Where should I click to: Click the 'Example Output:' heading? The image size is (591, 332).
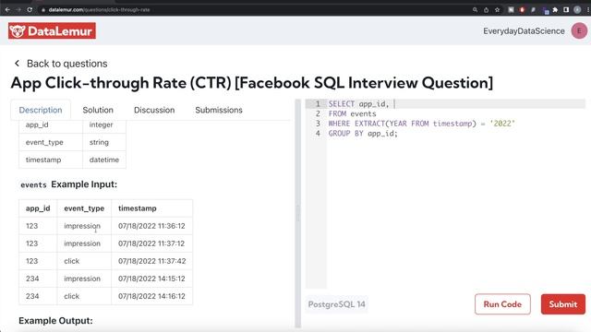[x=55, y=321]
